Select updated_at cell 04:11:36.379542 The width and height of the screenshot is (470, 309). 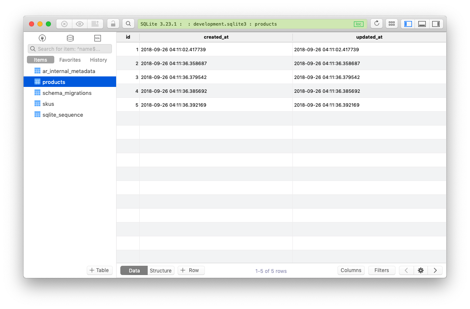pyautogui.click(x=369, y=77)
